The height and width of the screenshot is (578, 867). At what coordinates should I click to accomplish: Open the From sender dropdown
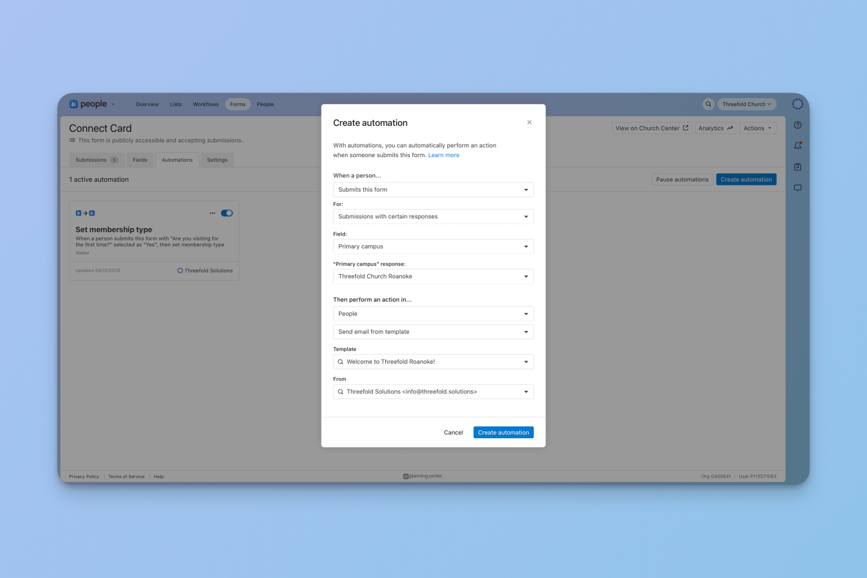[x=433, y=392]
